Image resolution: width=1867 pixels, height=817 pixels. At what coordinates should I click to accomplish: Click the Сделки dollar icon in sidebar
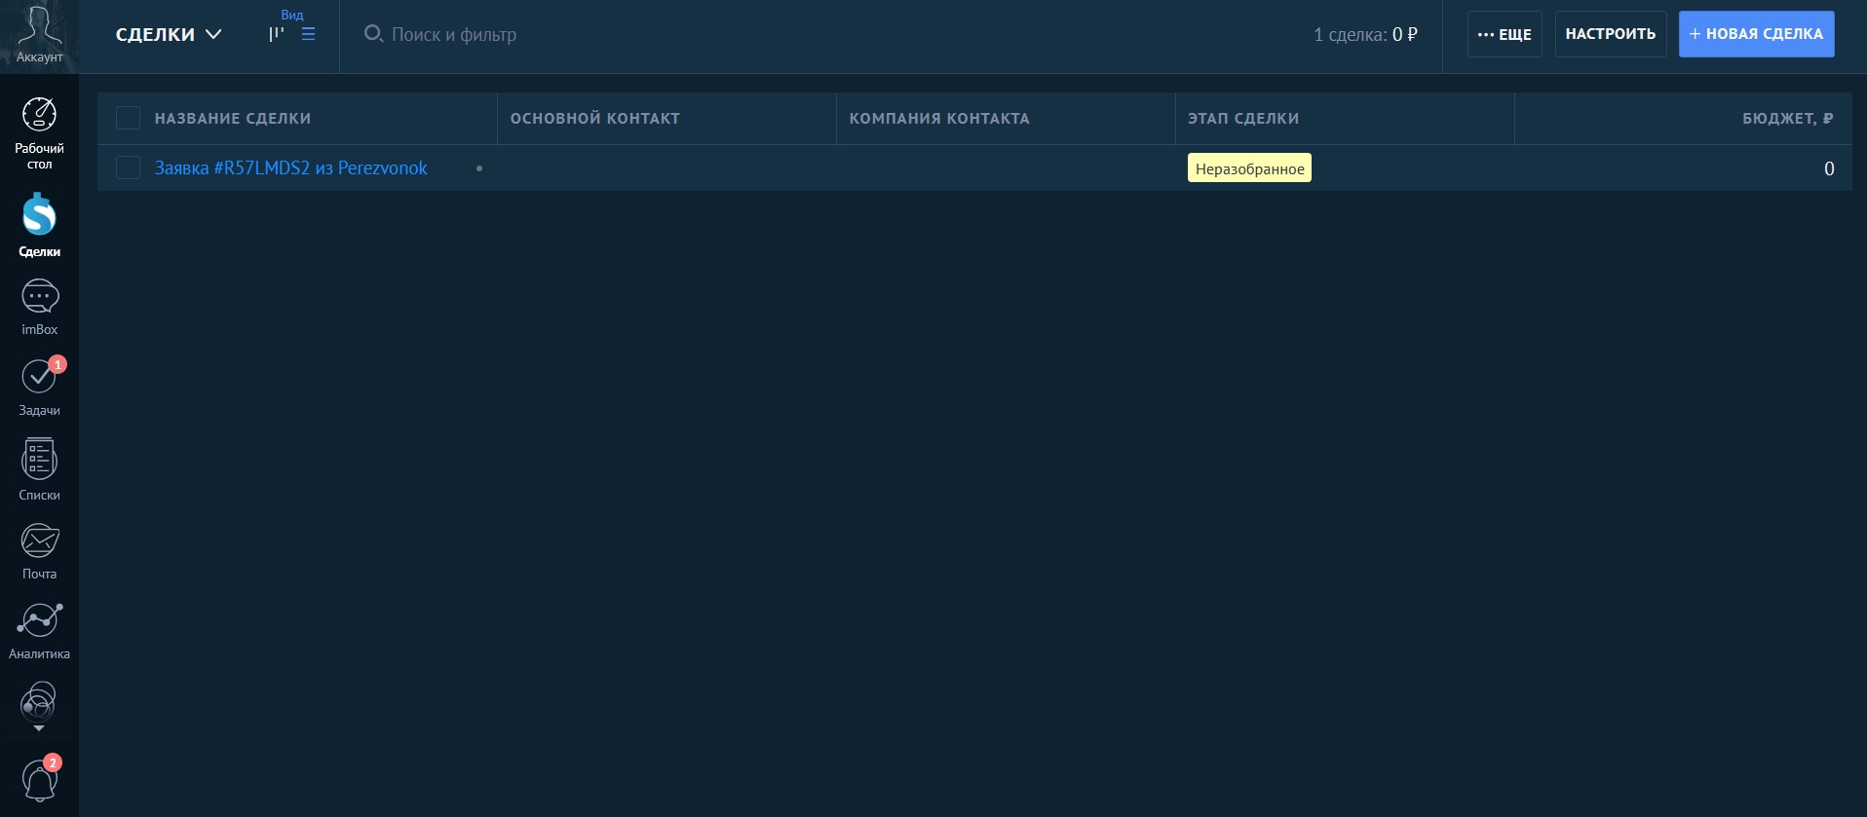[39, 215]
